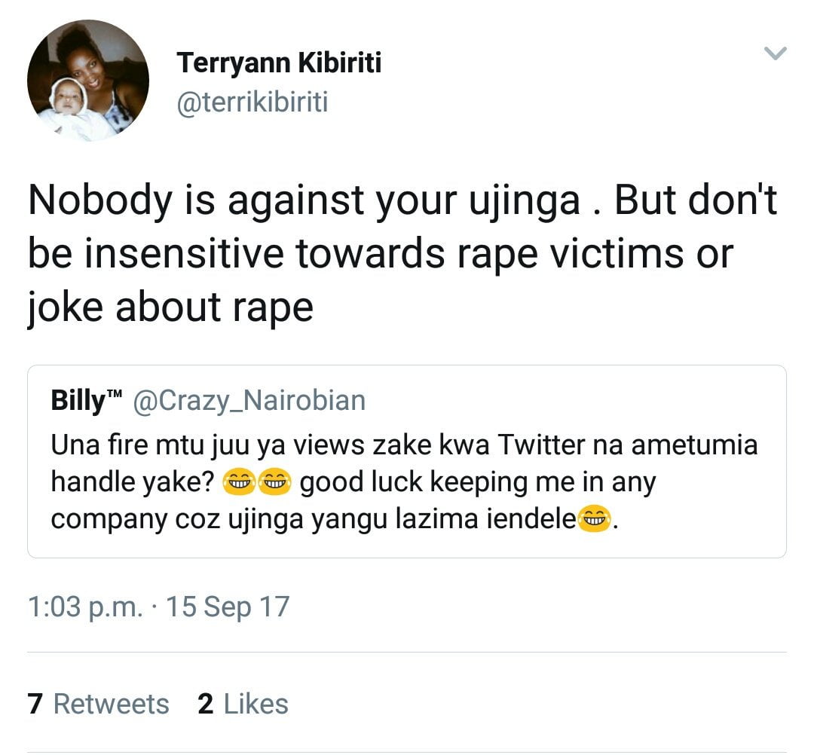Select the first laughing emoji after "yake?"

coord(239,484)
